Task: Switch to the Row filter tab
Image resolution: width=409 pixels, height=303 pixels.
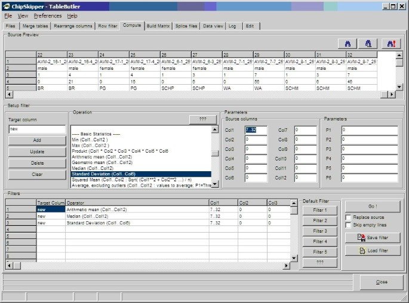Action: (107, 26)
